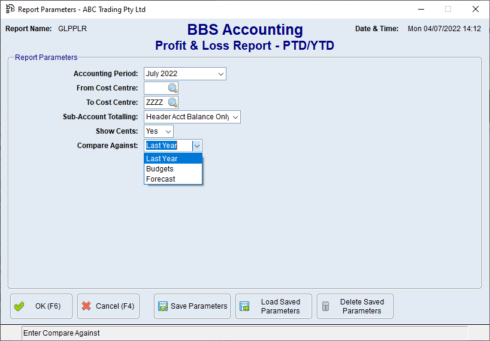Click the red X Cancel (F4) button
Screen dimensions: 490x341
pos(108,306)
